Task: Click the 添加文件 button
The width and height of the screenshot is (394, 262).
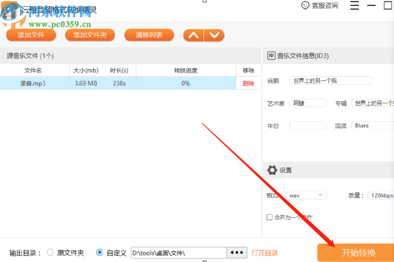Action: coord(31,35)
